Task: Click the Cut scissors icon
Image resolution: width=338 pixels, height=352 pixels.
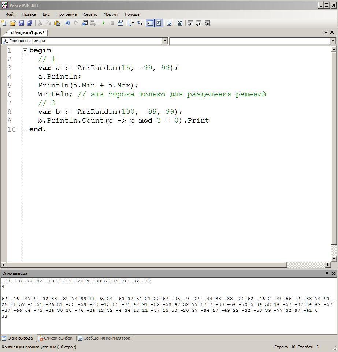Action: pos(40,23)
